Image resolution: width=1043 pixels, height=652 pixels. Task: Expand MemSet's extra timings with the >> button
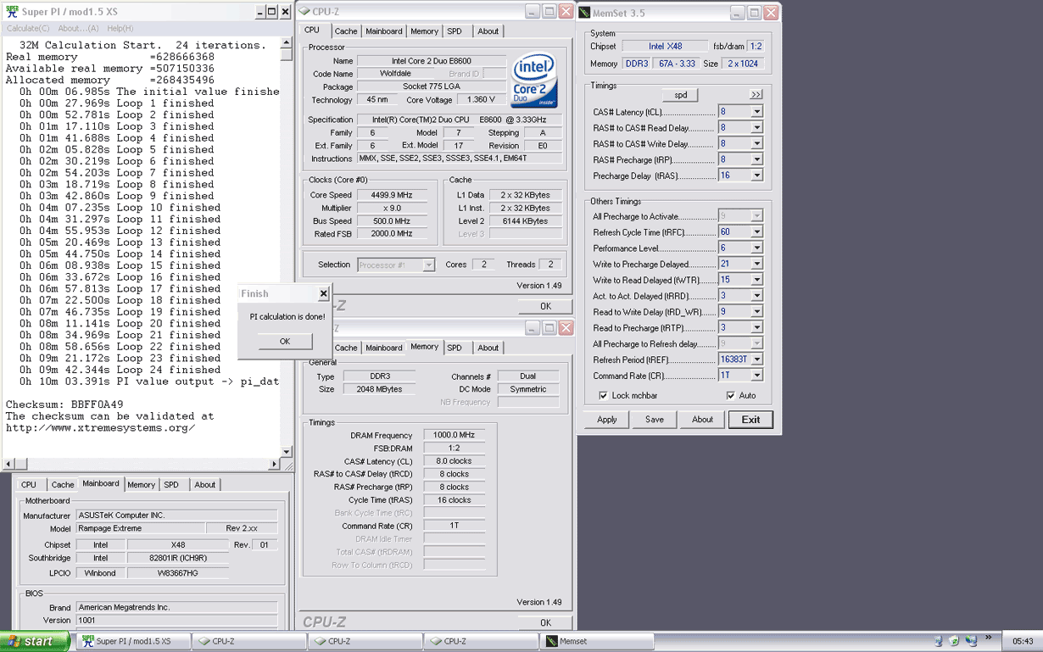[x=756, y=94]
